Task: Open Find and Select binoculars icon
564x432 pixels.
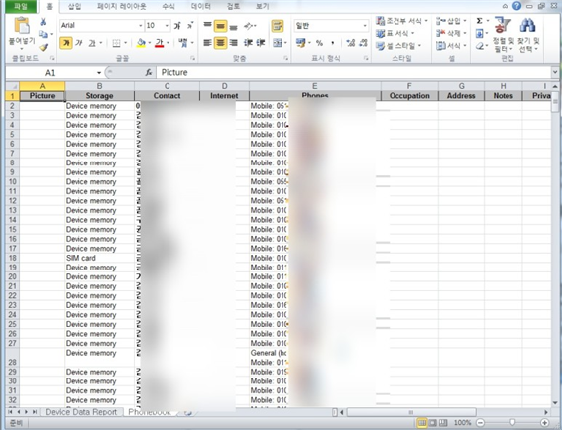Action: (527, 25)
